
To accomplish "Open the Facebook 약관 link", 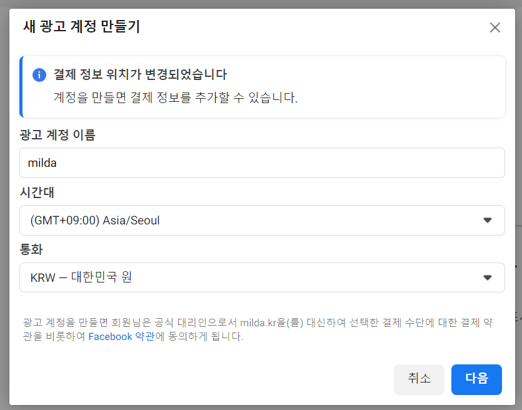I will pyautogui.click(x=121, y=336).
